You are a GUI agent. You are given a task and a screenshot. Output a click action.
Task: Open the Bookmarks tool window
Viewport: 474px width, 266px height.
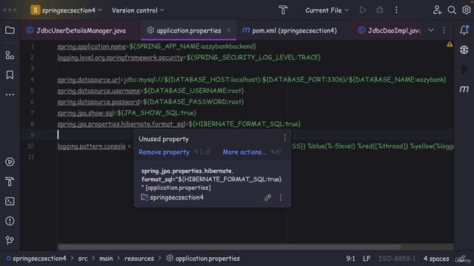pyautogui.click(x=10, y=75)
